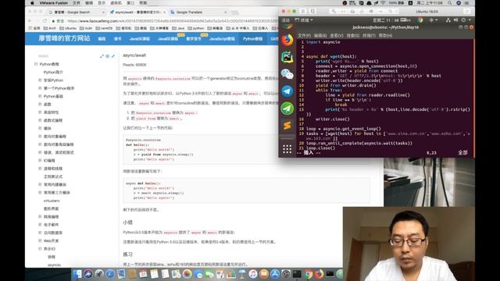Click the green paper-plane icon in Ubuntu dock
500x281 pixels.
pyautogui.click(x=287, y=108)
